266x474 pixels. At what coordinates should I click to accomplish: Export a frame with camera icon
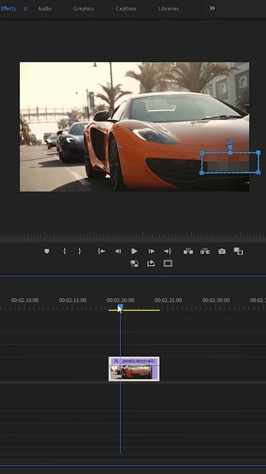point(222,251)
